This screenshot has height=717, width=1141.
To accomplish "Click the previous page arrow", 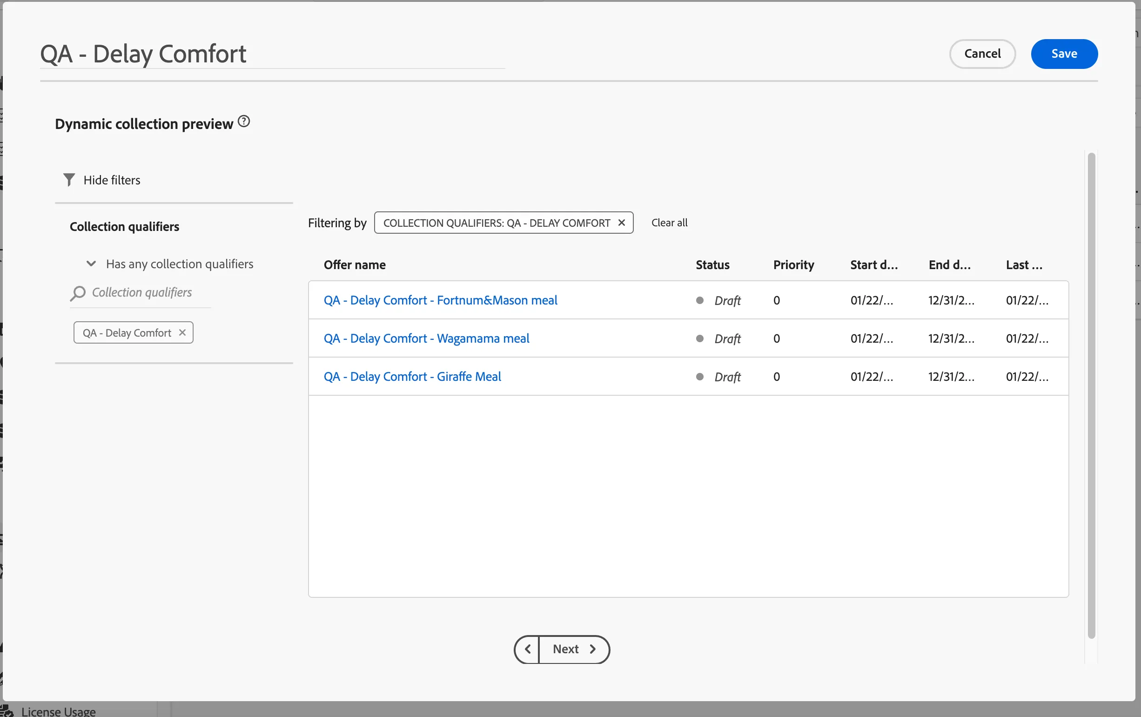I will pos(527,649).
